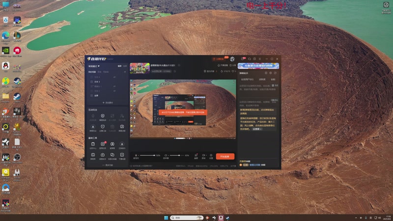Open the Douyu promotional banner
Image resolution: width=393 pixels, height=221 pixels.
pos(258,66)
